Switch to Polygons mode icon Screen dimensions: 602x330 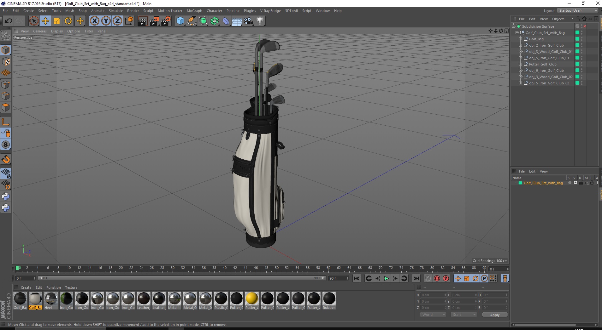6,107
